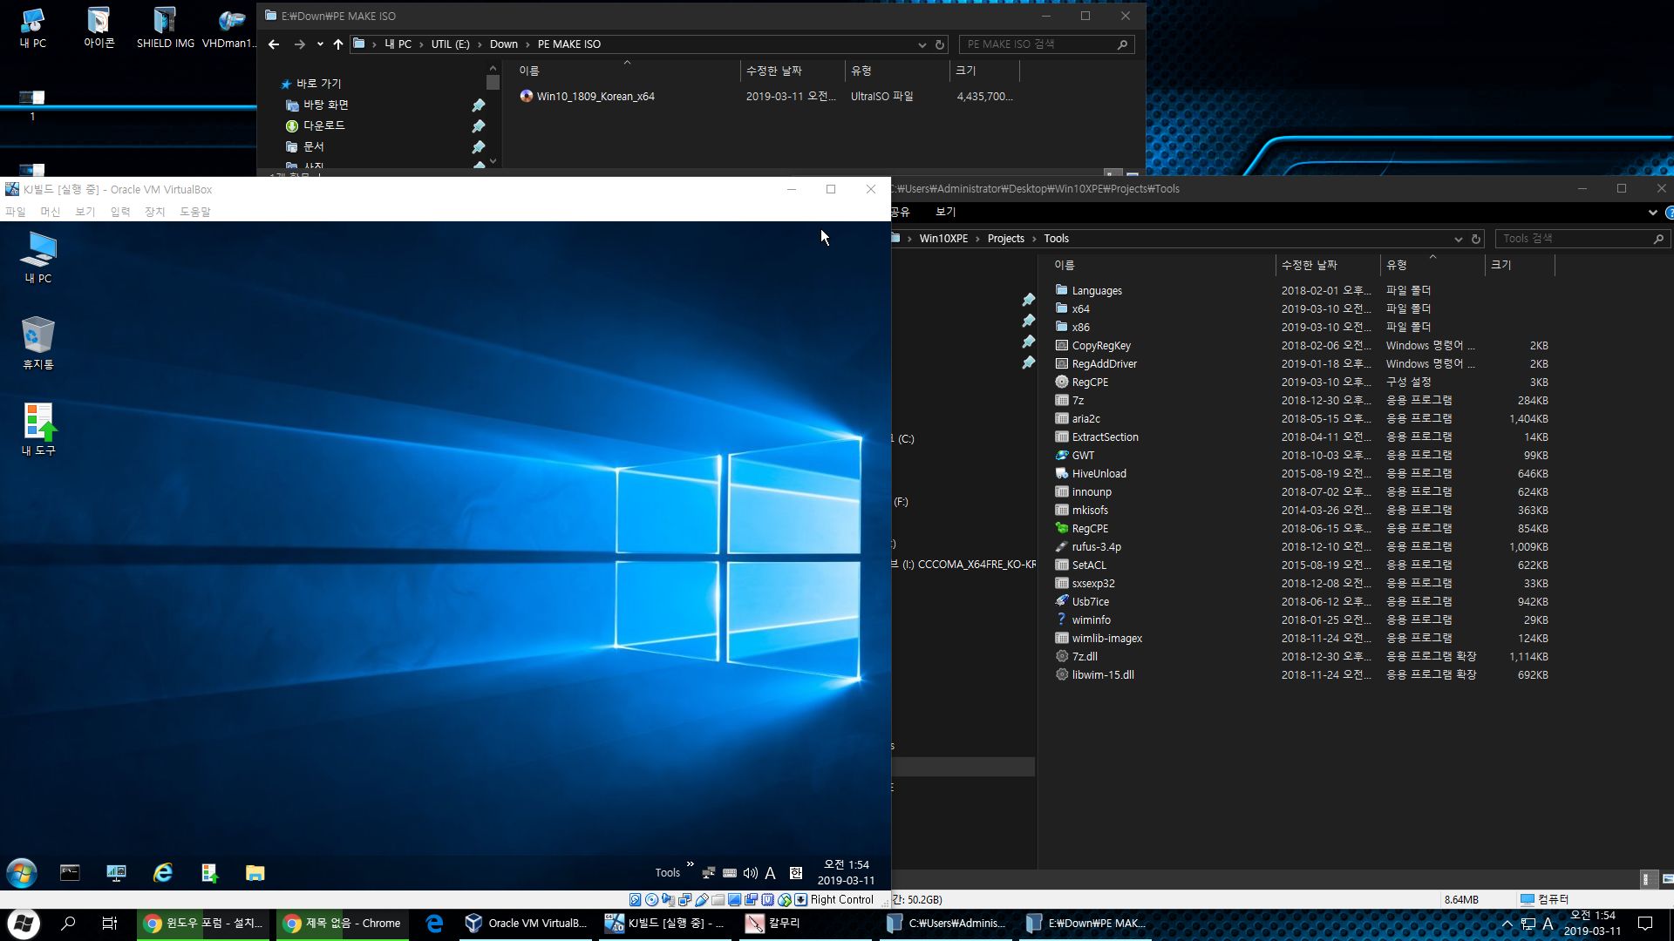Click the VirtualBox audio status icon
Screen dimensions: 1674x941
click(x=668, y=899)
